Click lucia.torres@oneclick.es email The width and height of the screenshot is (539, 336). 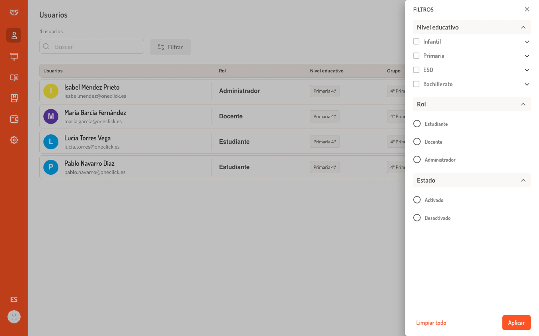click(x=92, y=147)
